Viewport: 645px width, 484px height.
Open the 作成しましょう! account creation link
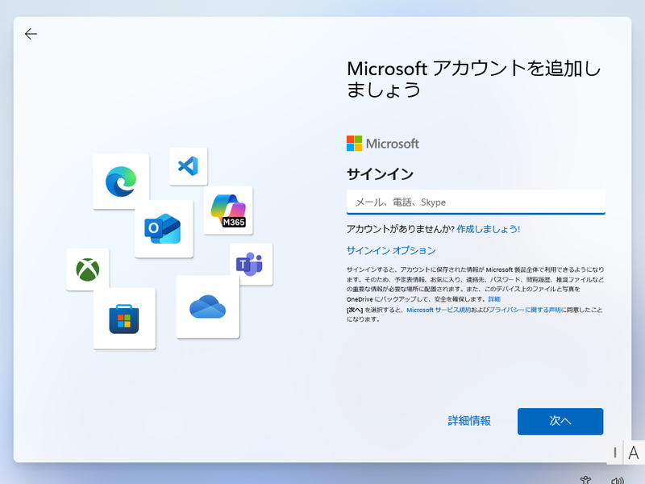click(x=489, y=229)
